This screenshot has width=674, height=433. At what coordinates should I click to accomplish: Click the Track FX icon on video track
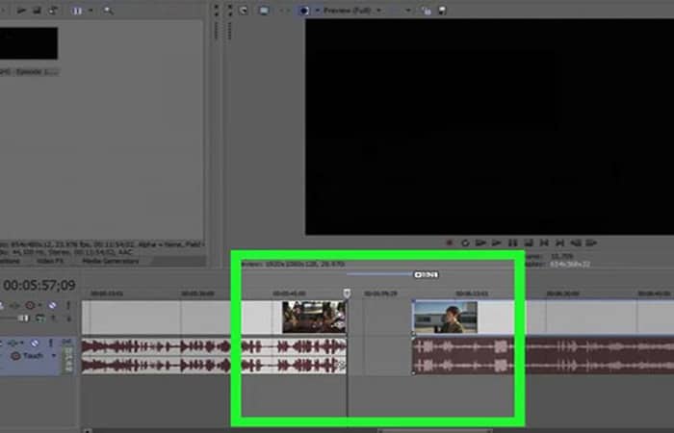(14, 305)
